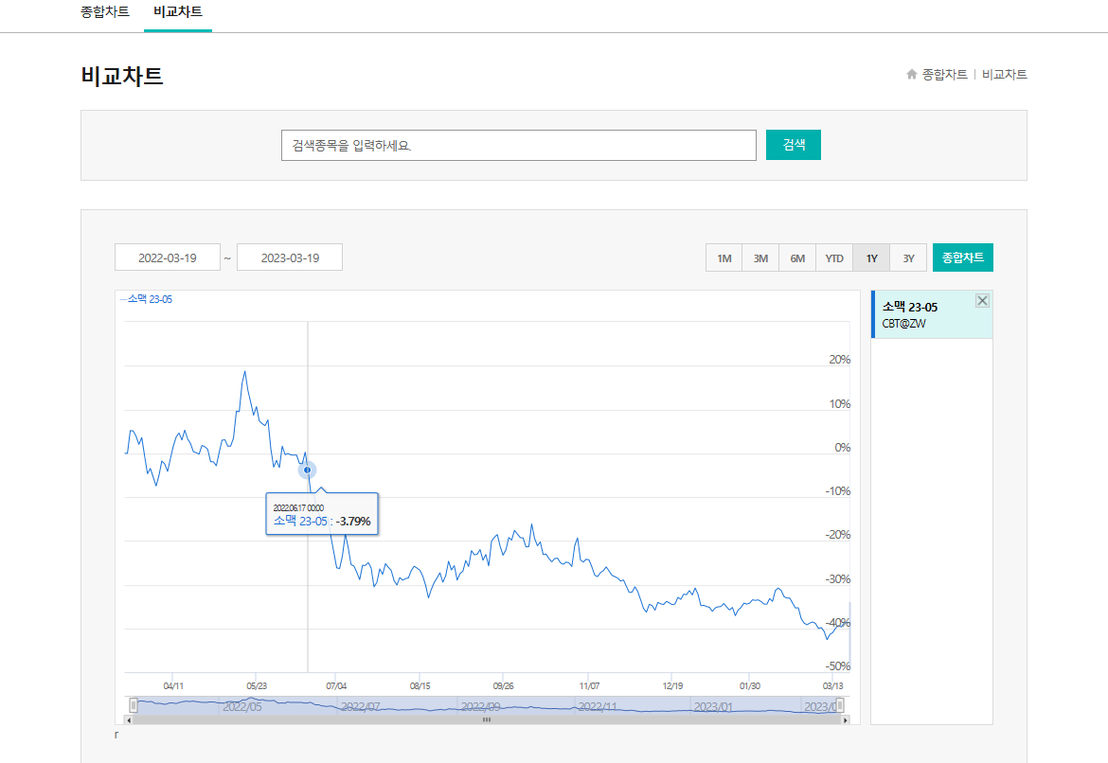Open the end date picker showing 2023-03-19
The height and width of the screenshot is (763, 1108).
click(x=290, y=257)
